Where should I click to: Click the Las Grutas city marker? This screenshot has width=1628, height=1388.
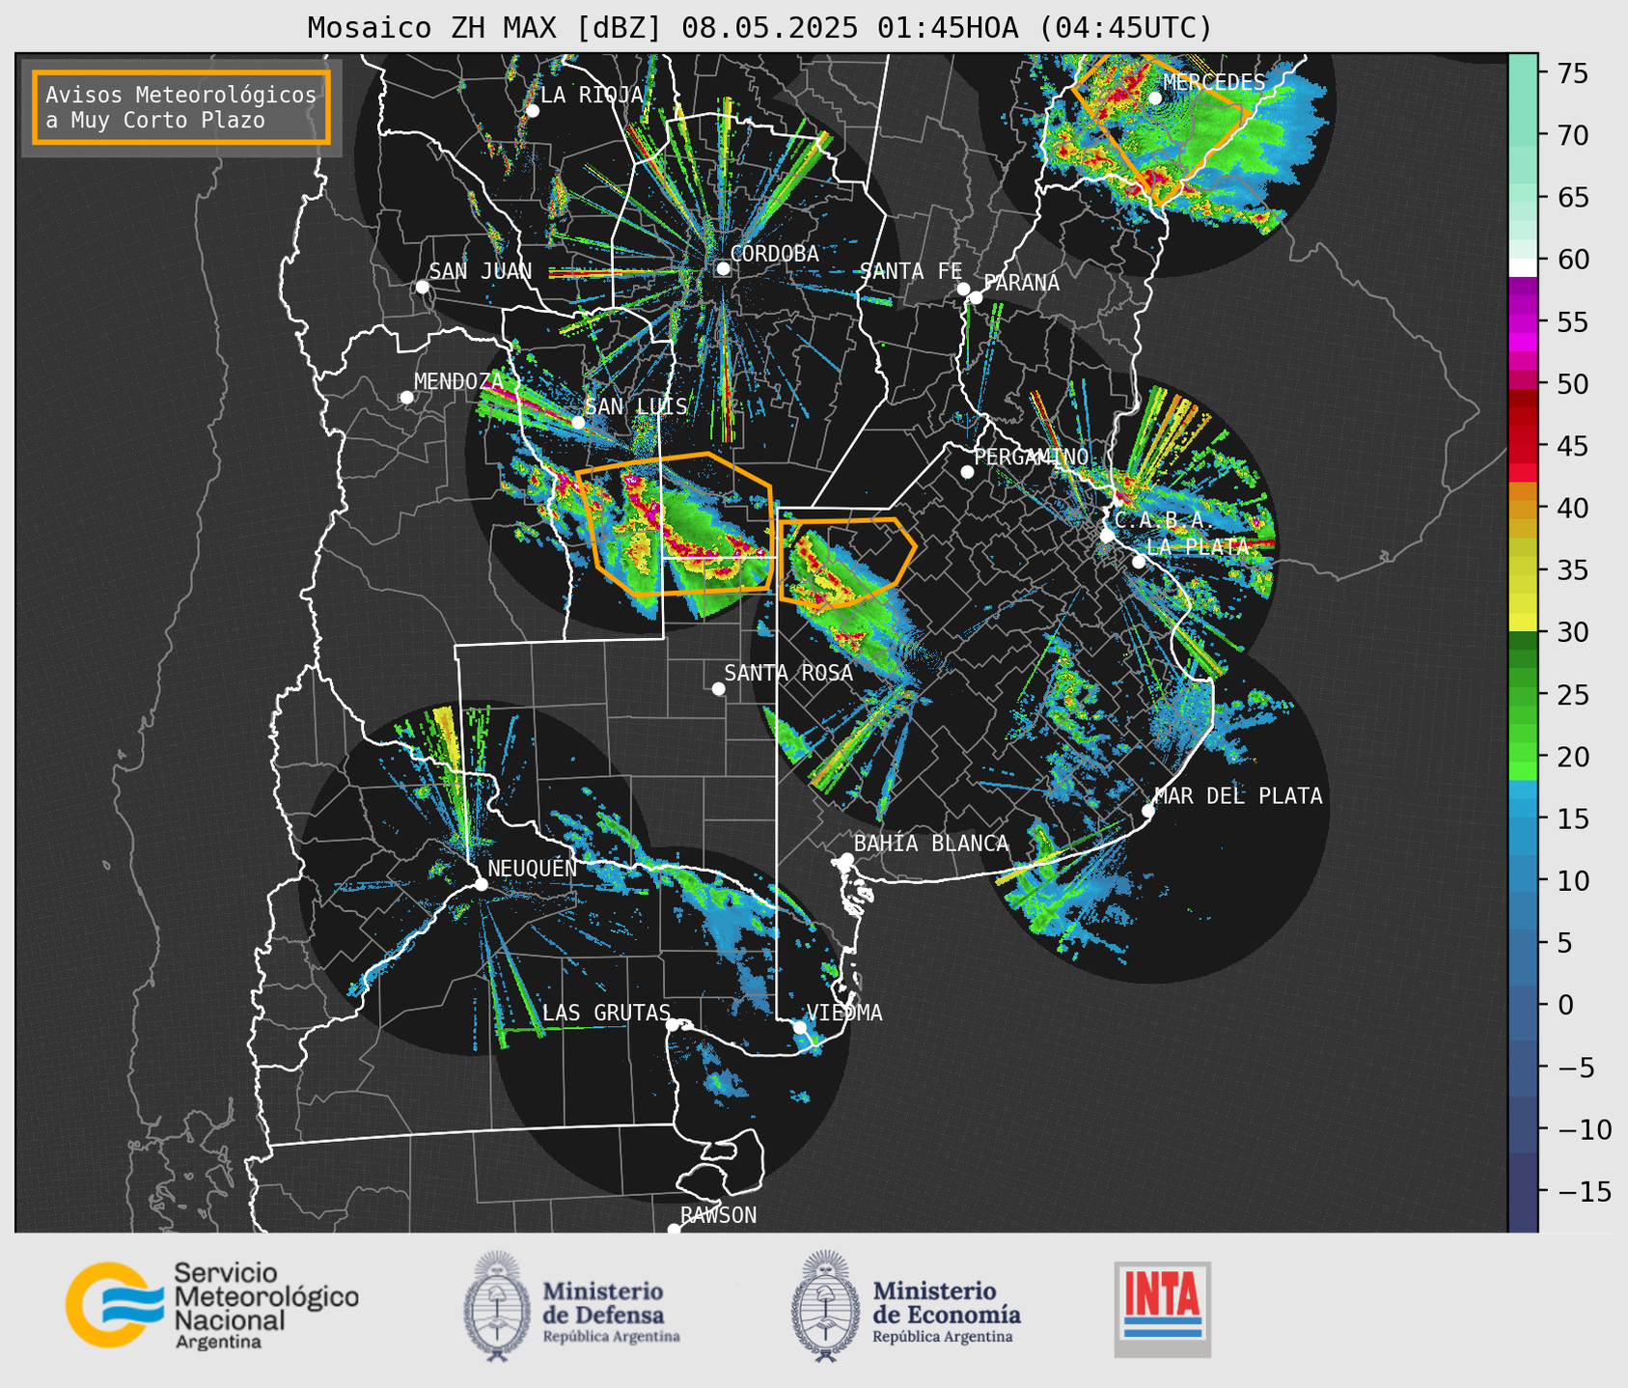672,1025
